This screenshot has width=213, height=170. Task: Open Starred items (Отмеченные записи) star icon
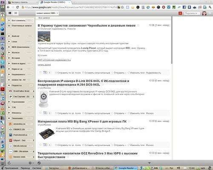point(9,25)
